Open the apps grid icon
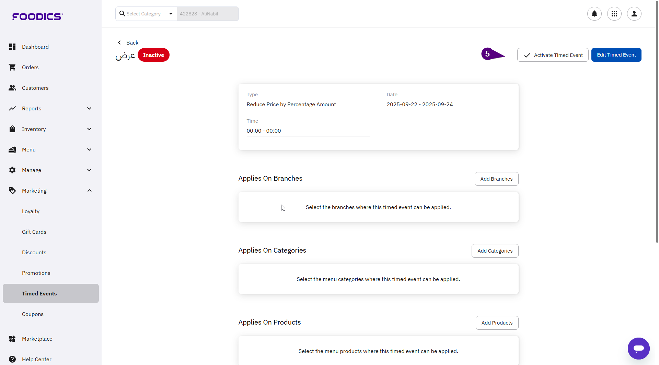 tap(614, 14)
